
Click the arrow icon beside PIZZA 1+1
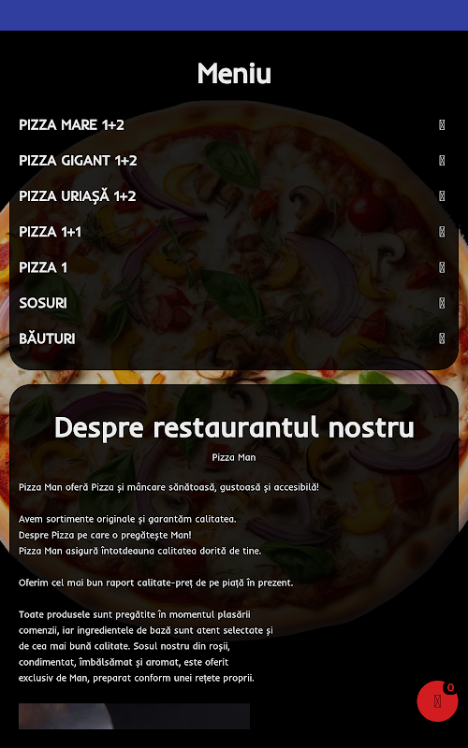pyautogui.click(x=442, y=231)
